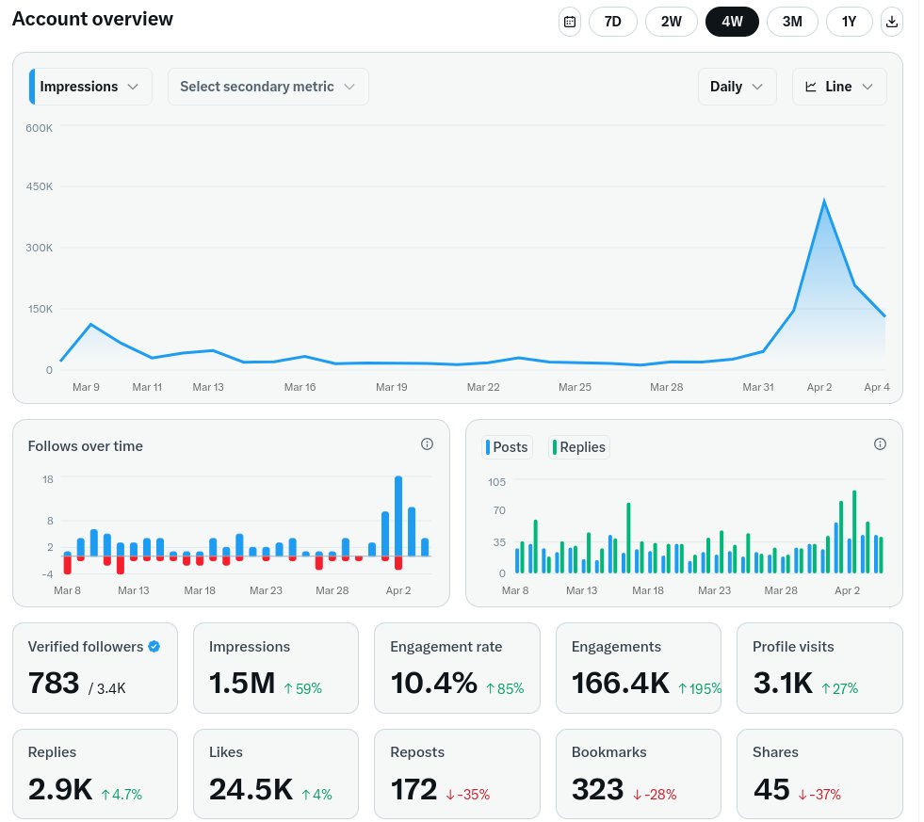924x822 pixels.
Task: Open the calendar date picker icon
Action: click(x=572, y=22)
